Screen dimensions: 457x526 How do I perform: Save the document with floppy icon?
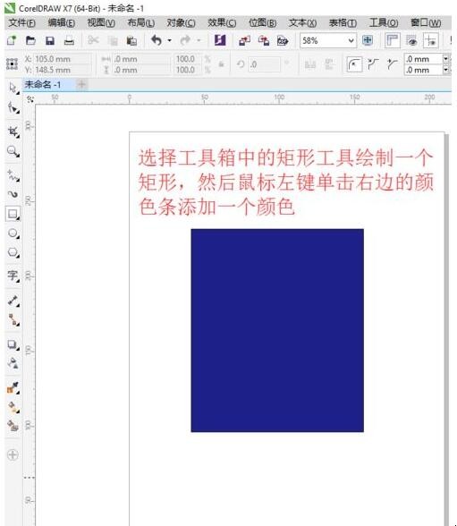click(x=50, y=40)
